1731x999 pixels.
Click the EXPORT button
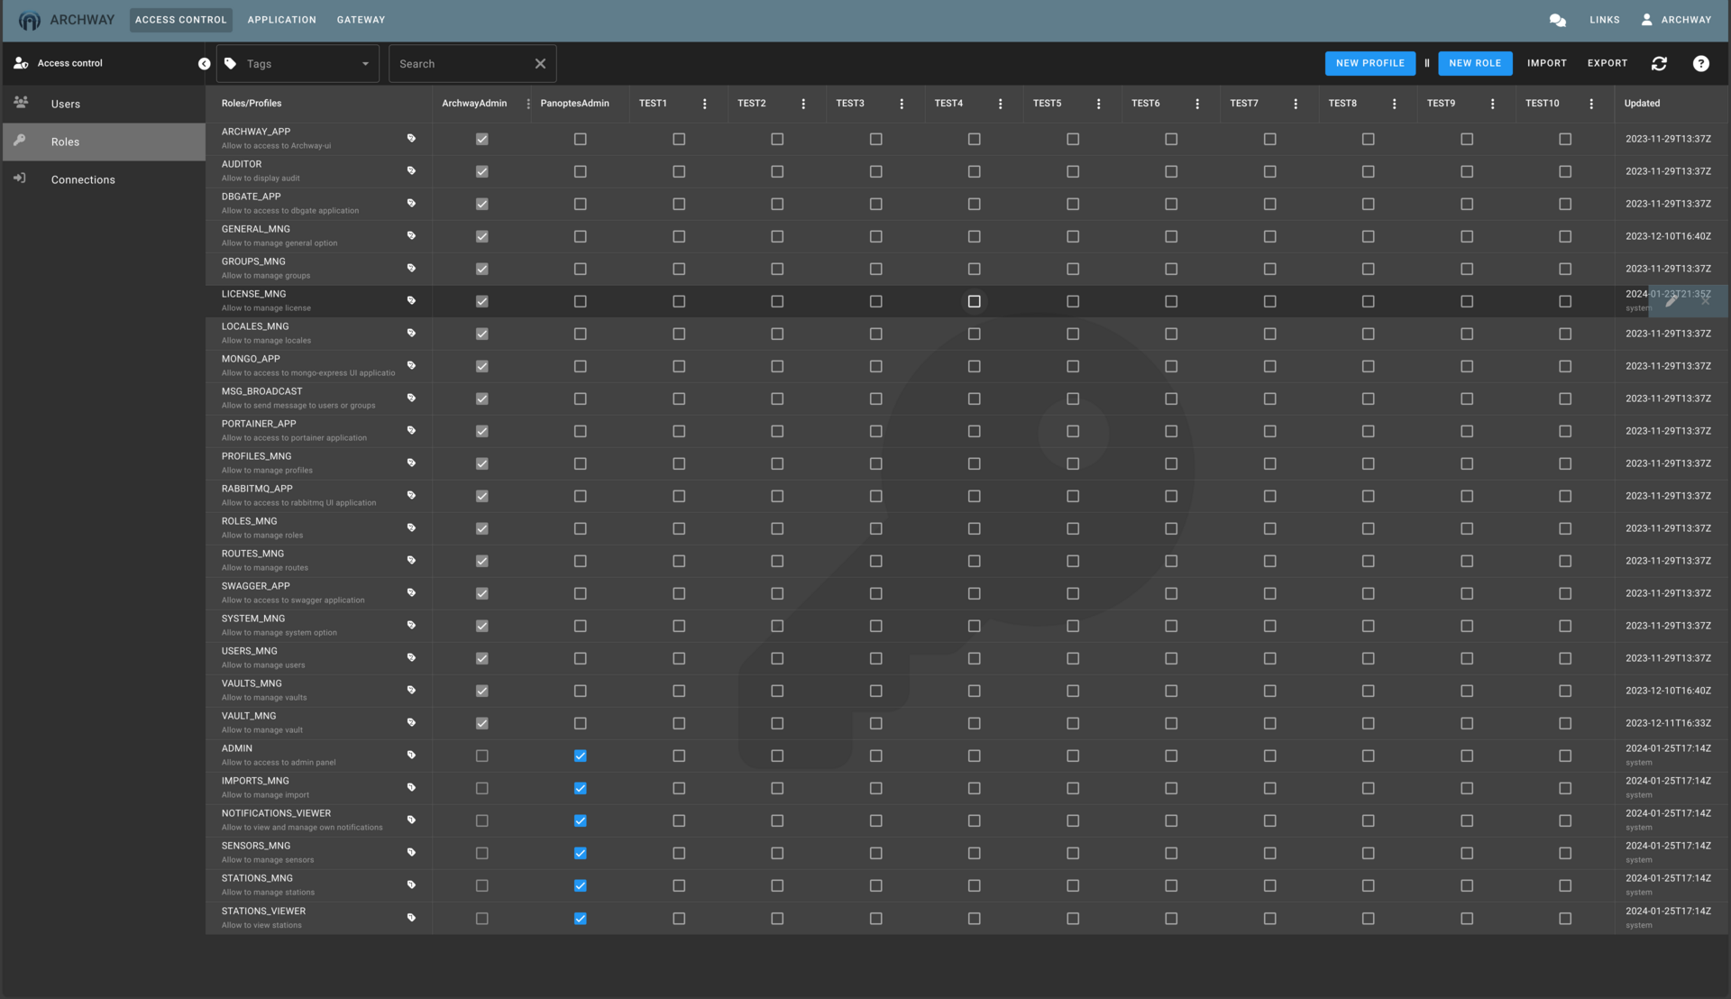pyautogui.click(x=1607, y=63)
